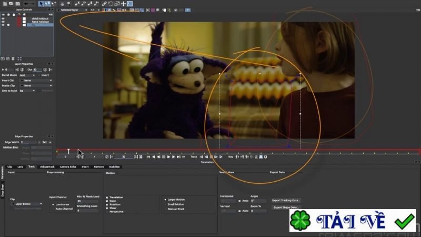Click the go to first frame button
This screenshot has height=237, width=421.
[148, 156]
